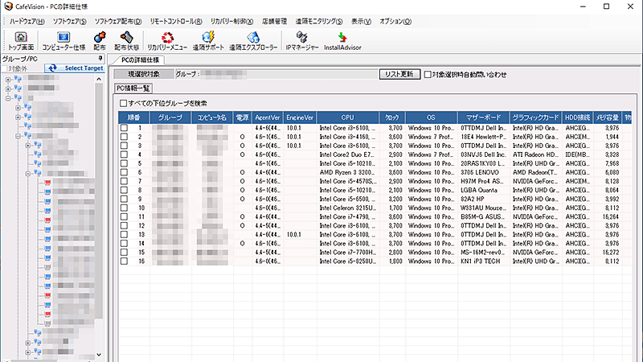Image resolution: width=643 pixels, height=362 pixels.
Task: Toggle the 対象外 checkbox
Action: pos(5,68)
